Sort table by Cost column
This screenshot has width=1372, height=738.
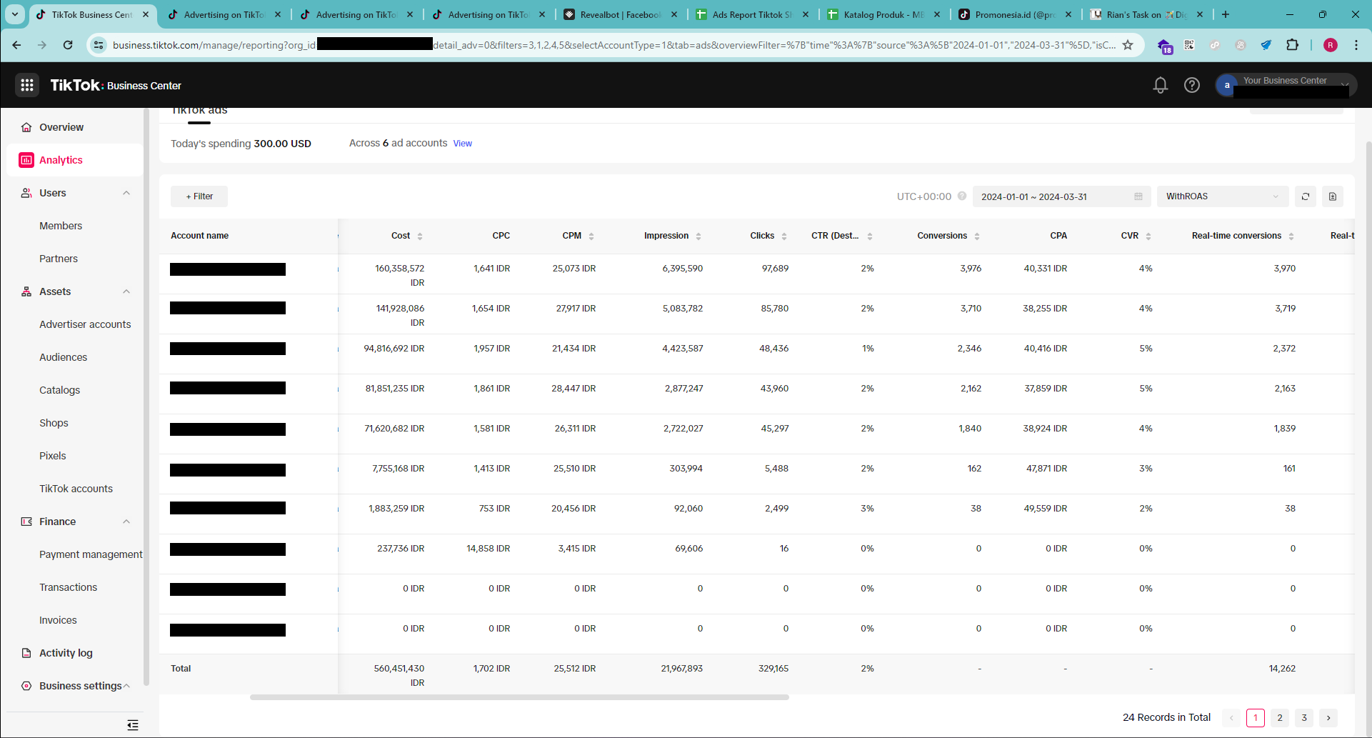click(x=419, y=236)
